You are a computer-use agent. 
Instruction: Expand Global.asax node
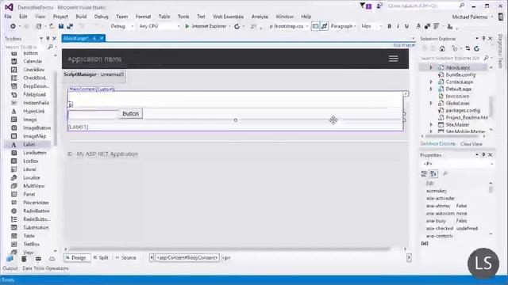431,103
